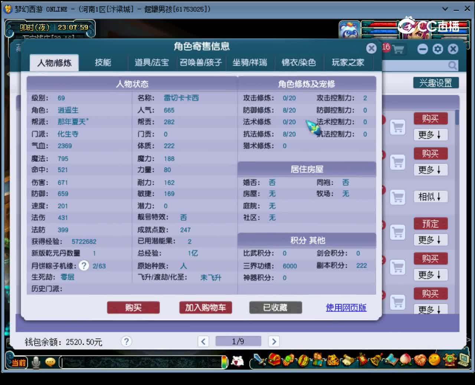Viewport: 475px width, 385px height.
Task: Open the scroll quest icon
Action: 348,360
